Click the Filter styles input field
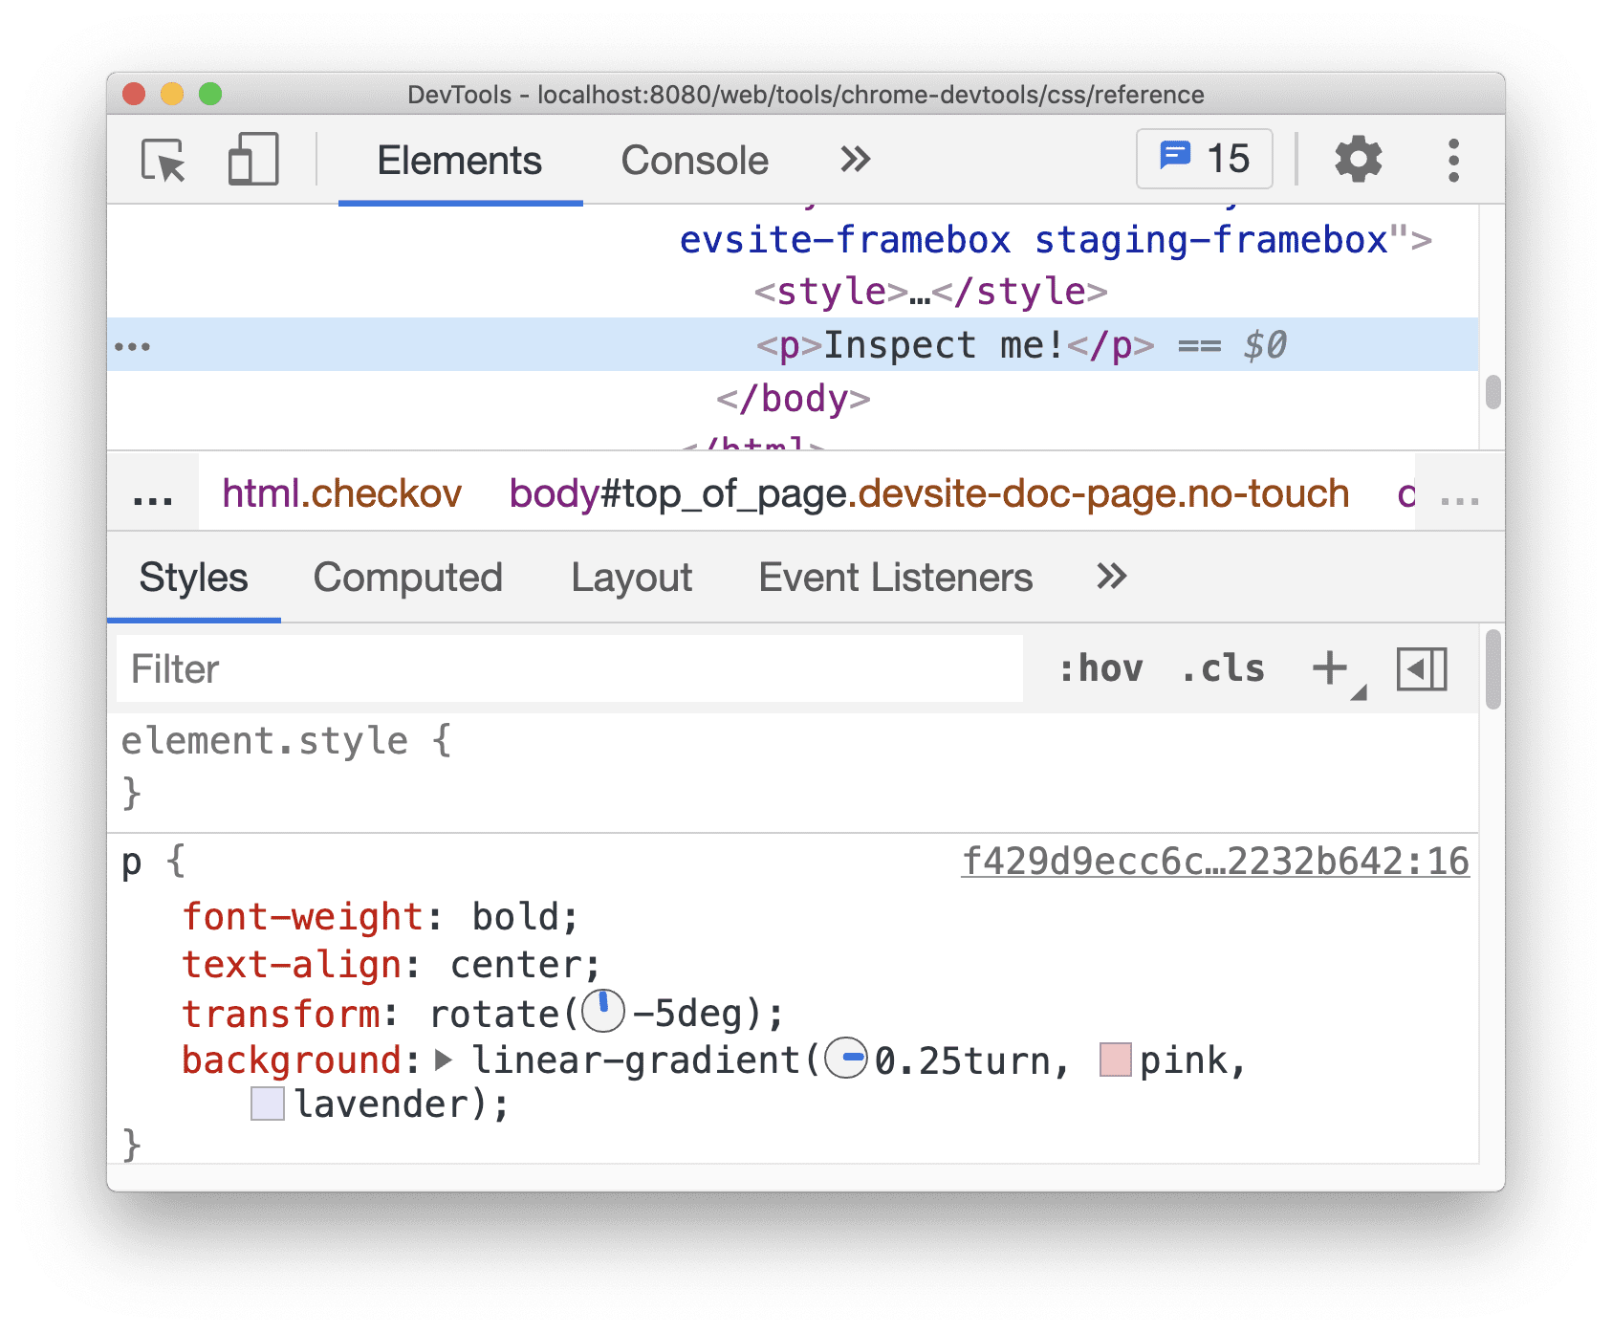Image resolution: width=1612 pixels, height=1333 pixels. (569, 669)
